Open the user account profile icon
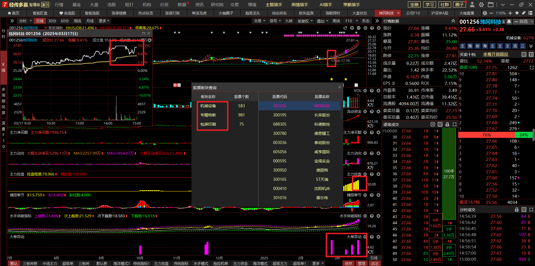This screenshot has width=535, height=266. [472, 4]
